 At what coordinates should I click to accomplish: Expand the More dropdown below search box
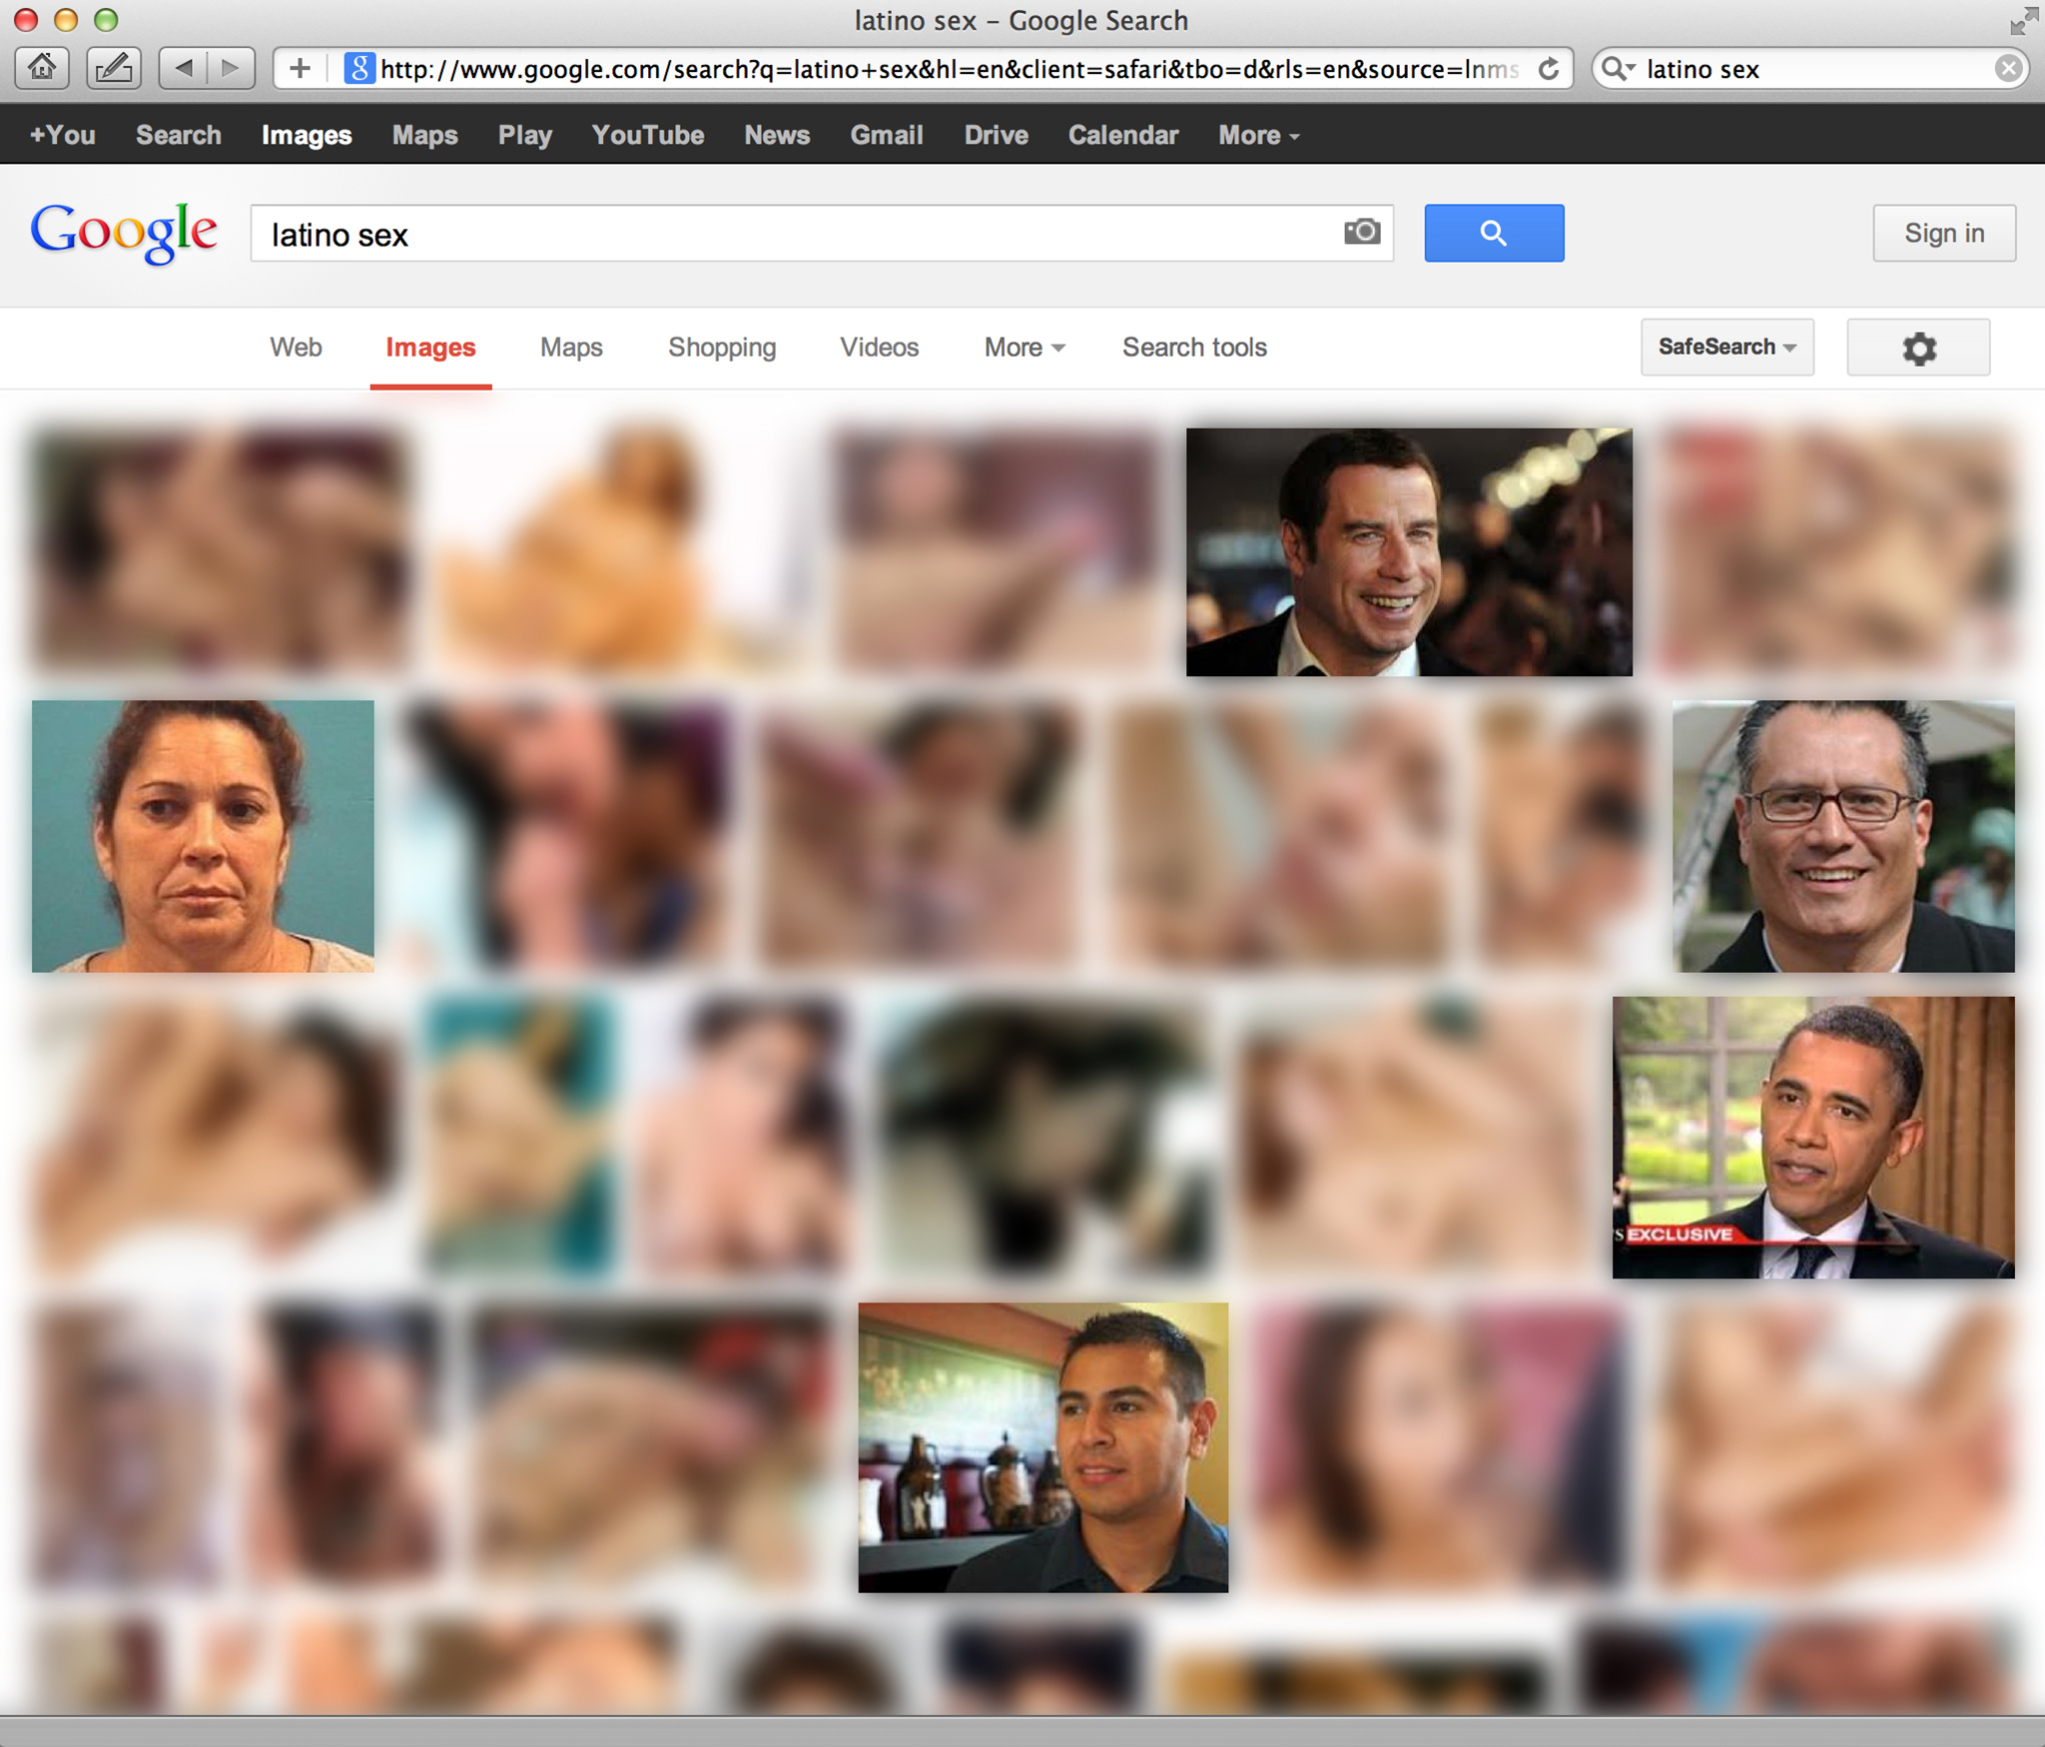[x=1023, y=347]
